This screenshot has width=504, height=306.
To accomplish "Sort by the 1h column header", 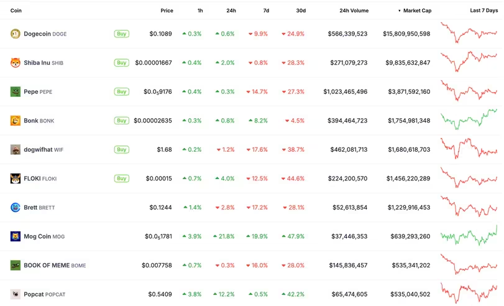I will 200,11.
